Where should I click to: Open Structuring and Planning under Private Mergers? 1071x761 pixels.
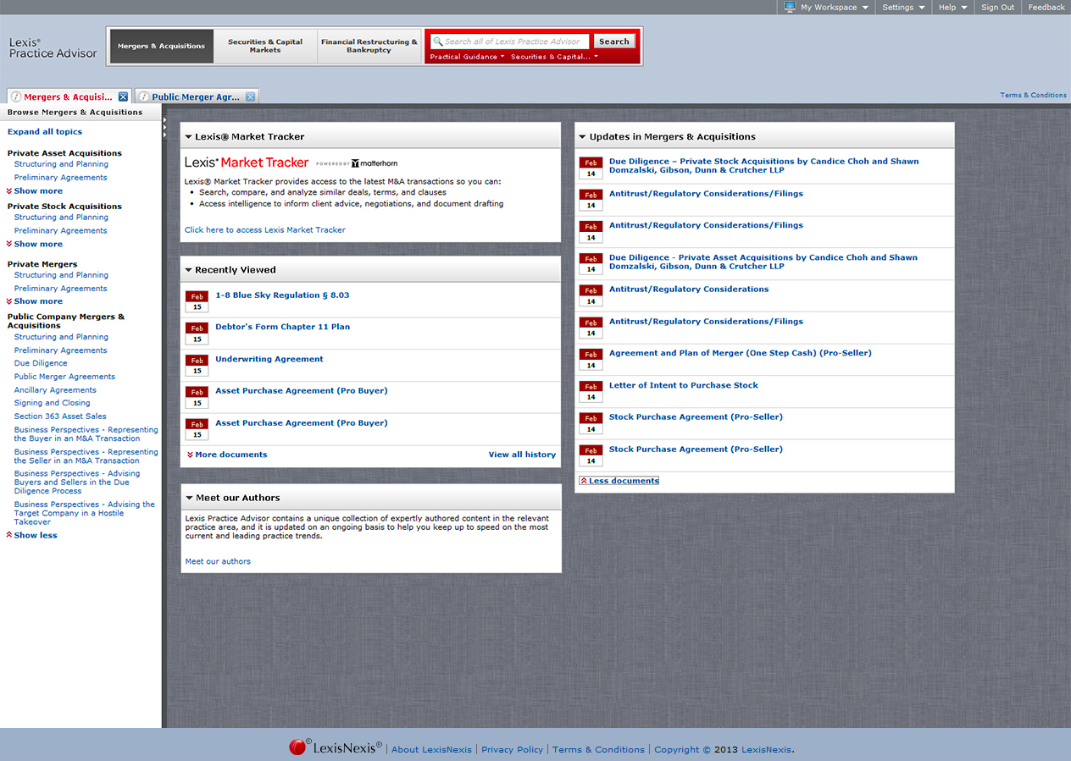61,275
